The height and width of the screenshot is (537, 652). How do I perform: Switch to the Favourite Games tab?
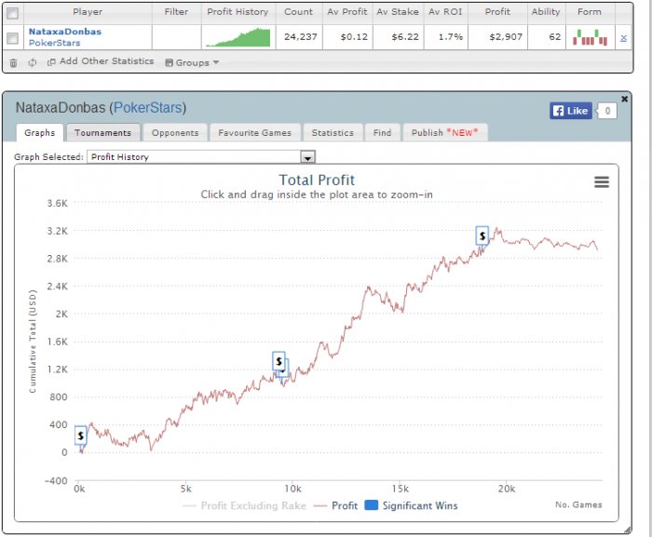click(255, 133)
